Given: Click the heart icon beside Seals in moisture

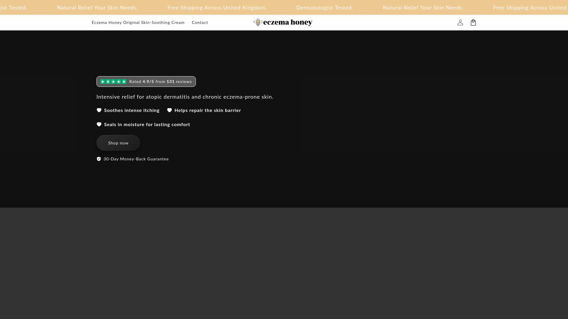Looking at the screenshot, I should (99, 124).
